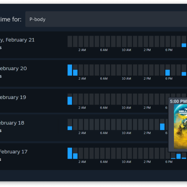Click the 5:00 PM tooltip heading
This screenshot has width=187, height=187.
[x=178, y=101]
